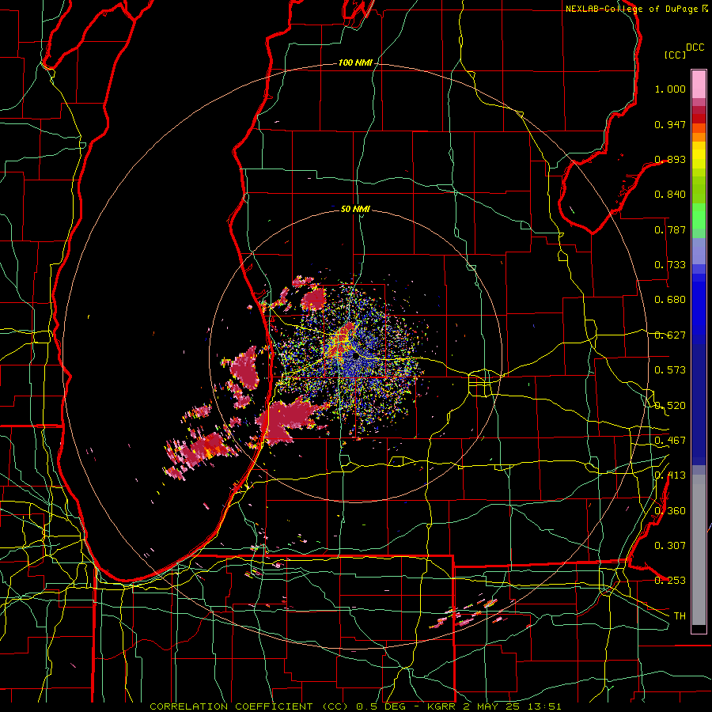Image resolution: width=712 pixels, height=712 pixels.
Task: Click the 0.520 color scale value
Action: tap(670, 406)
